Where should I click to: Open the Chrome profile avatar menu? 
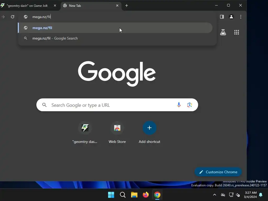pos(231,17)
